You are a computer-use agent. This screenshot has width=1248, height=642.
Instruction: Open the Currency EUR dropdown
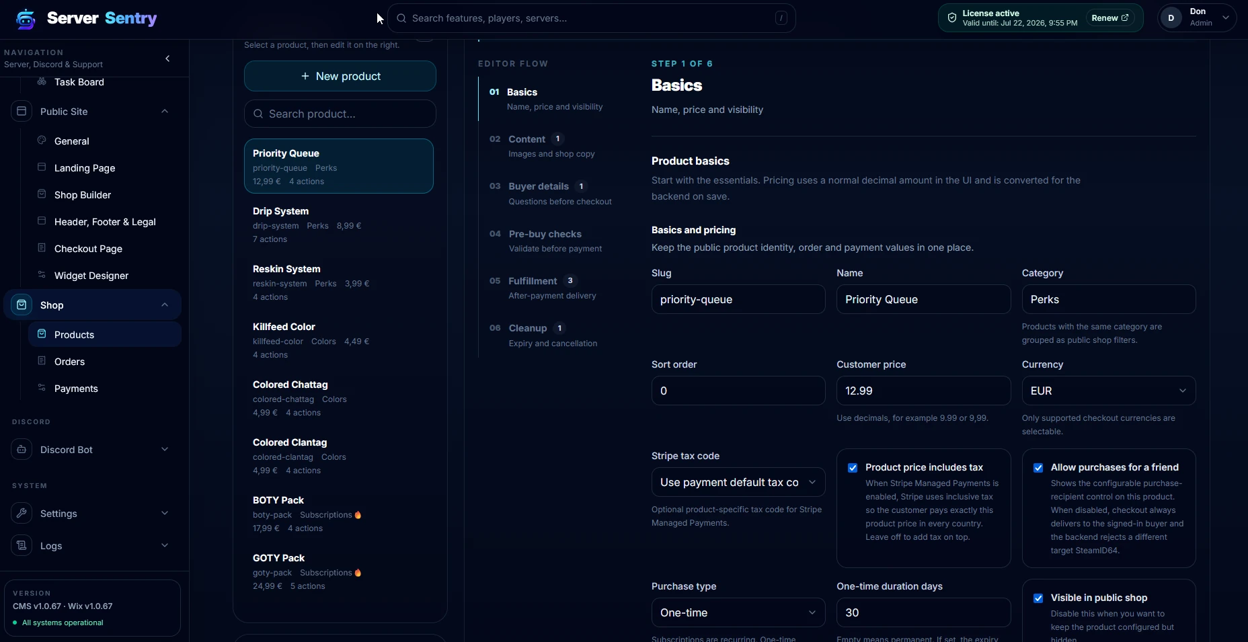point(1109,391)
